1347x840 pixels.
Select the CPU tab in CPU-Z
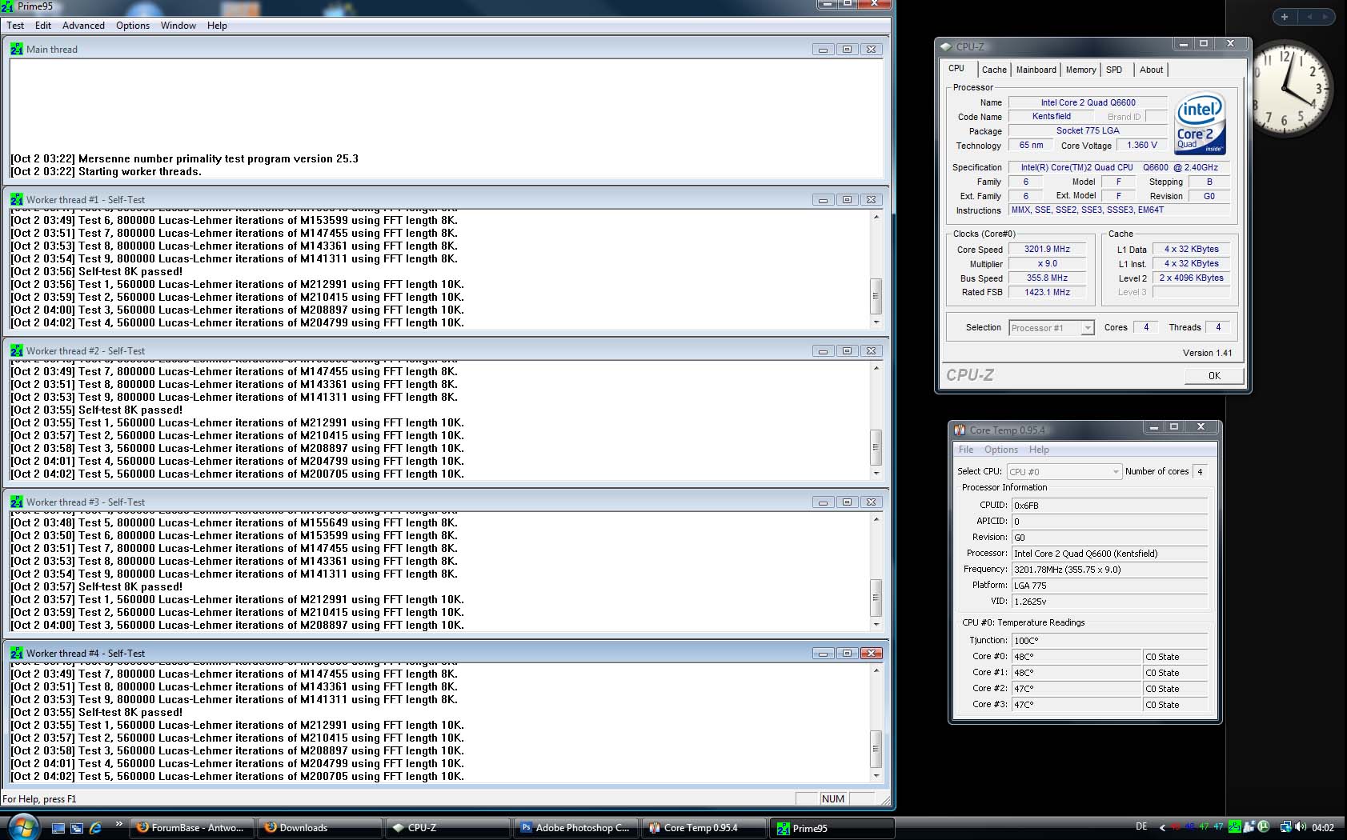[x=956, y=69]
